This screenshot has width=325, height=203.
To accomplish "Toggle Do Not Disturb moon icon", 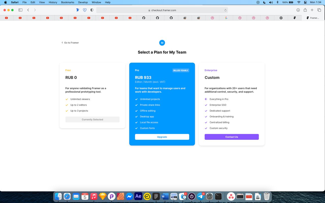I will (x=264, y=2).
